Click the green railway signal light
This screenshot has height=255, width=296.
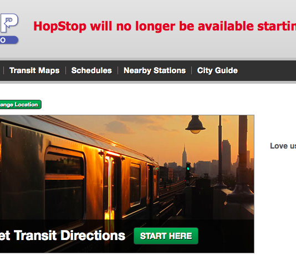click(188, 169)
